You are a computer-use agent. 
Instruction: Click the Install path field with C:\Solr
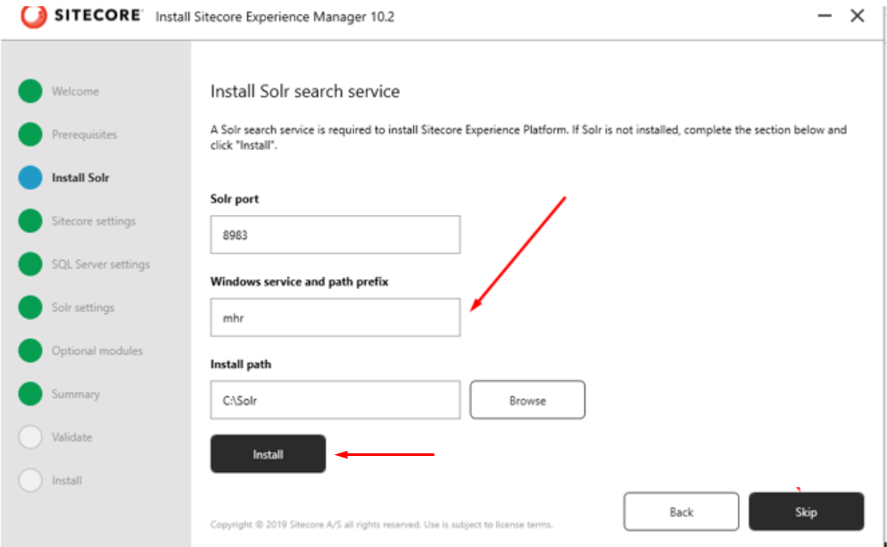336,400
